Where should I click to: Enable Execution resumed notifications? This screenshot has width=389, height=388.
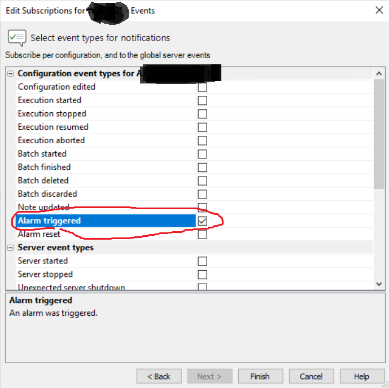[x=202, y=127]
